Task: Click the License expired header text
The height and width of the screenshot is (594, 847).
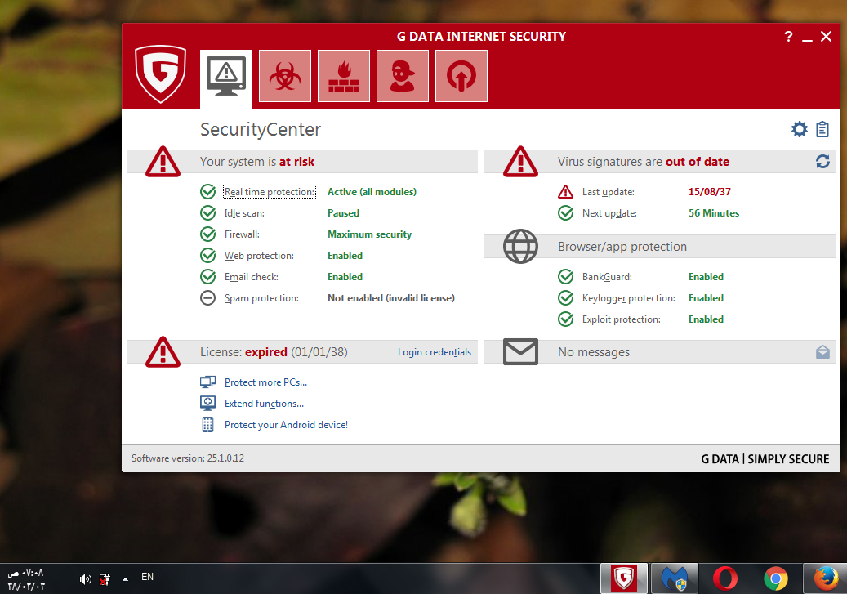Action: coord(274,352)
